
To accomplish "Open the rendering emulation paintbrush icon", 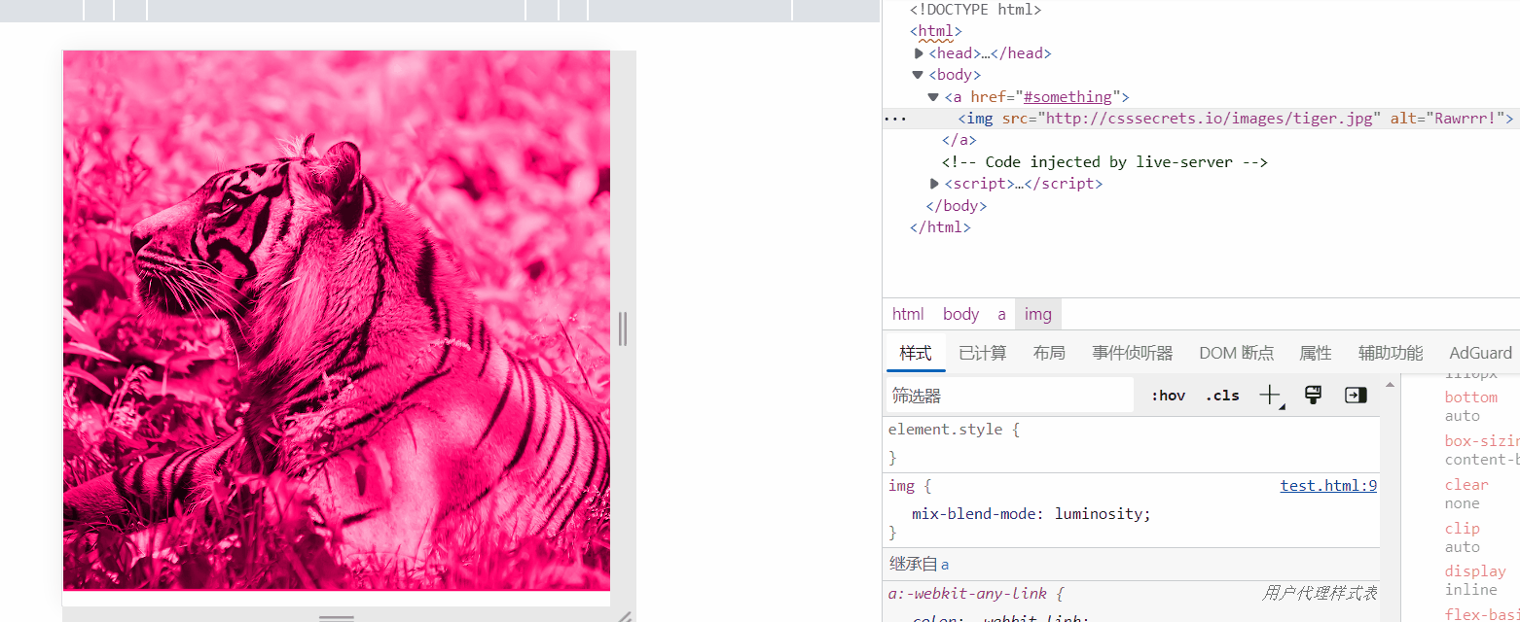I will point(1313,395).
